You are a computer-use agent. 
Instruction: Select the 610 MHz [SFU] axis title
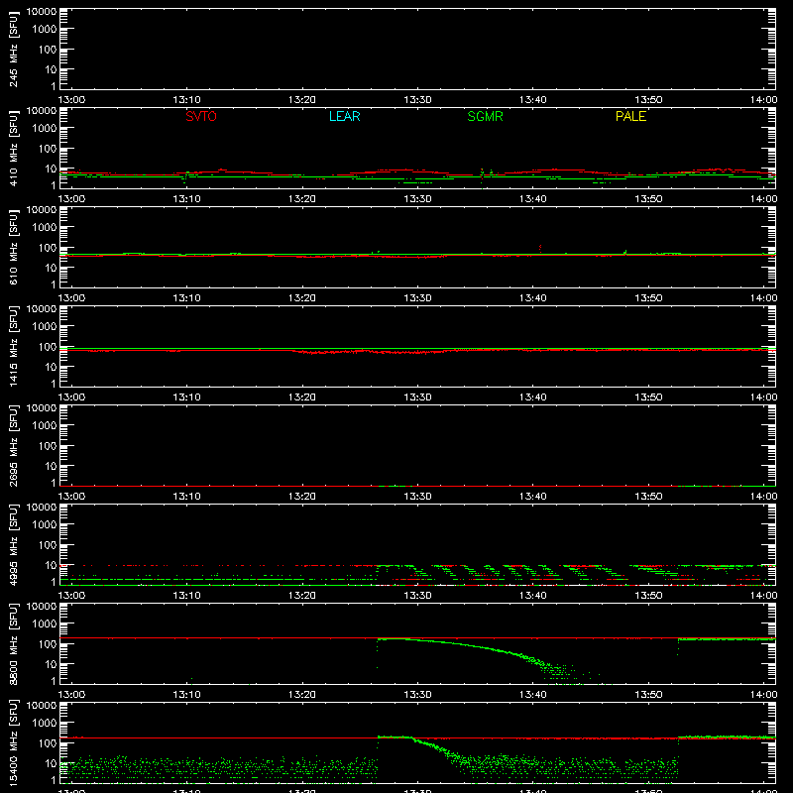[13, 248]
